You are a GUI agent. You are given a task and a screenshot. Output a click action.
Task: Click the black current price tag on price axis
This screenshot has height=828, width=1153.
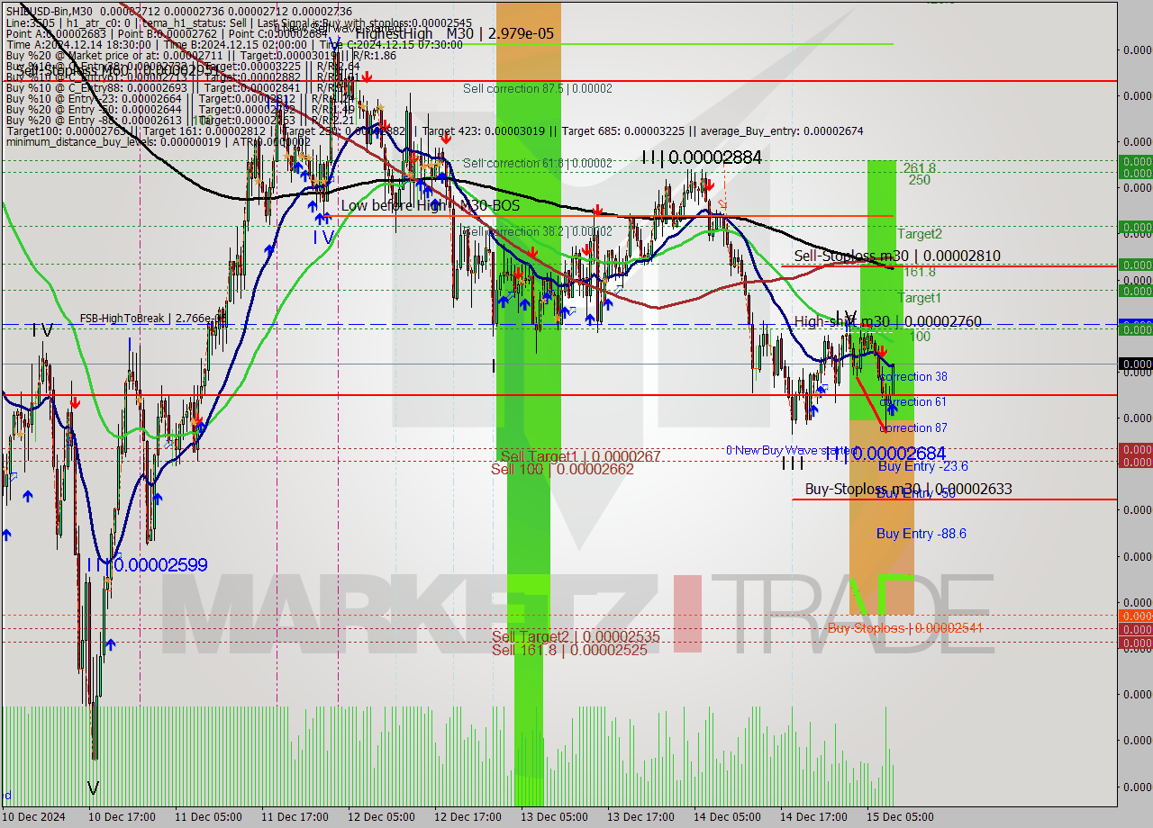point(1135,364)
